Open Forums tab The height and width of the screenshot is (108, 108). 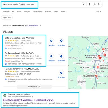pos(48,11)
